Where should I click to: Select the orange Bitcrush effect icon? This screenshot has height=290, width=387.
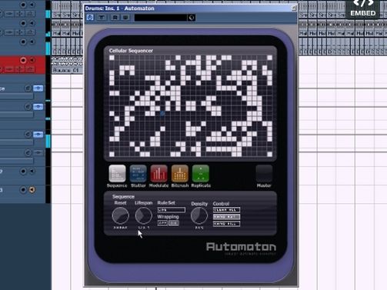click(x=180, y=174)
